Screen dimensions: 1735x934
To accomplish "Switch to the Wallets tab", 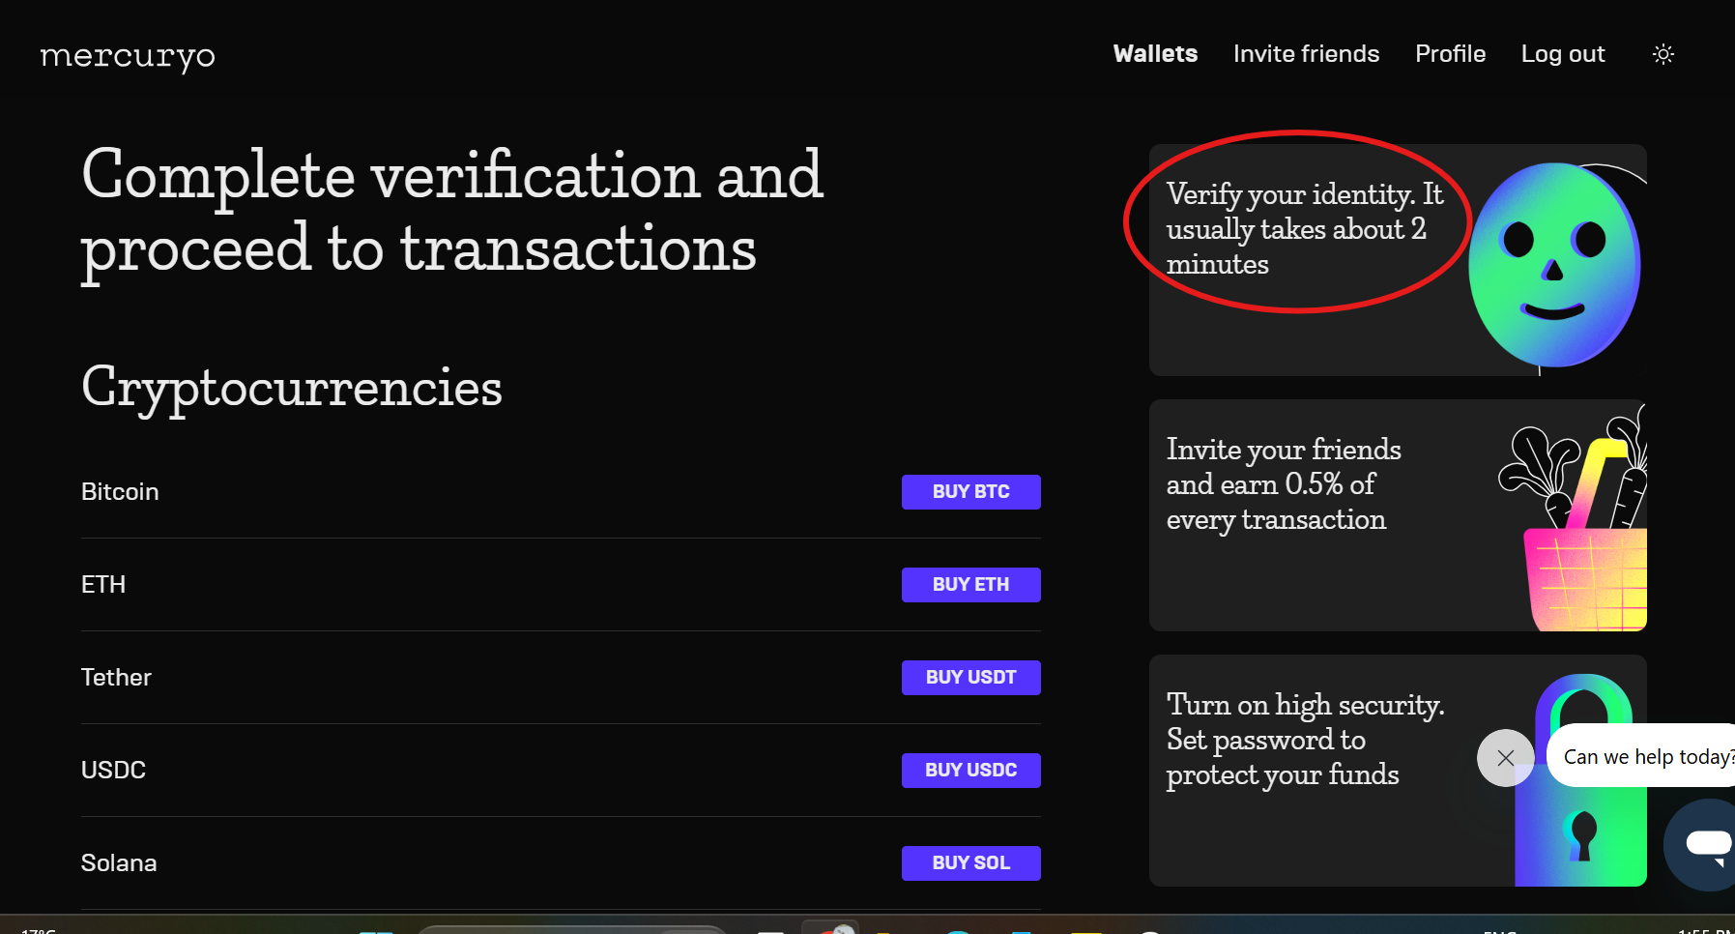I will click(1155, 54).
